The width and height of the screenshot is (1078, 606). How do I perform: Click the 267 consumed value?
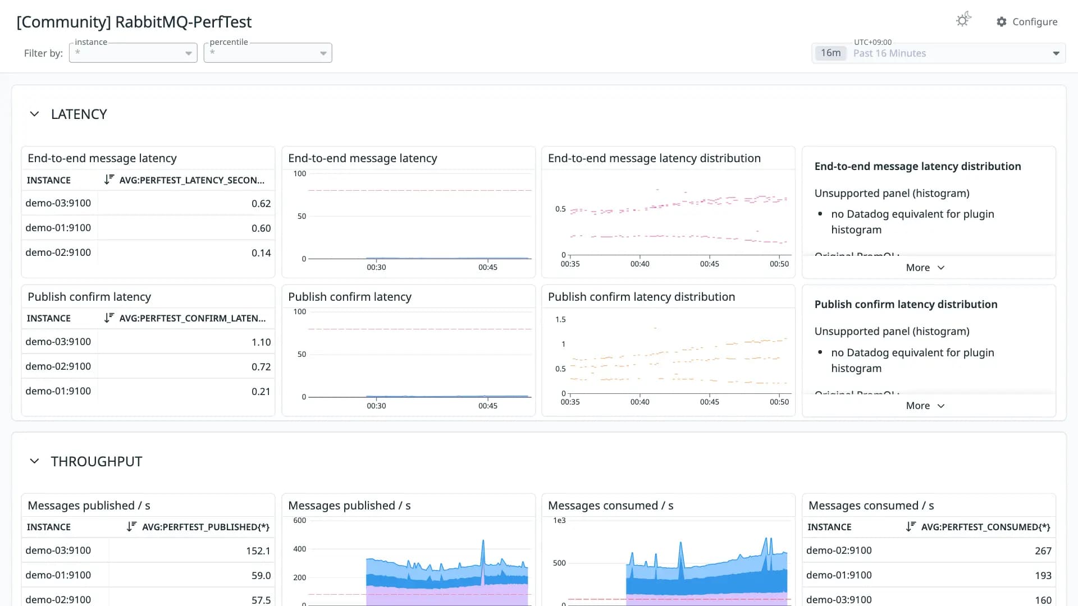point(1043,551)
